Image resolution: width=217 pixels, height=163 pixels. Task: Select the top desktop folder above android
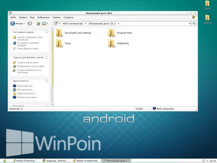(208, 5)
